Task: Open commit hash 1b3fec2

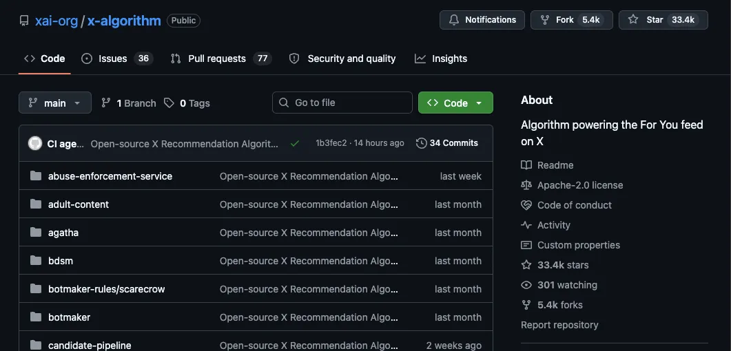Action: pyautogui.click(x=331, y=143)
